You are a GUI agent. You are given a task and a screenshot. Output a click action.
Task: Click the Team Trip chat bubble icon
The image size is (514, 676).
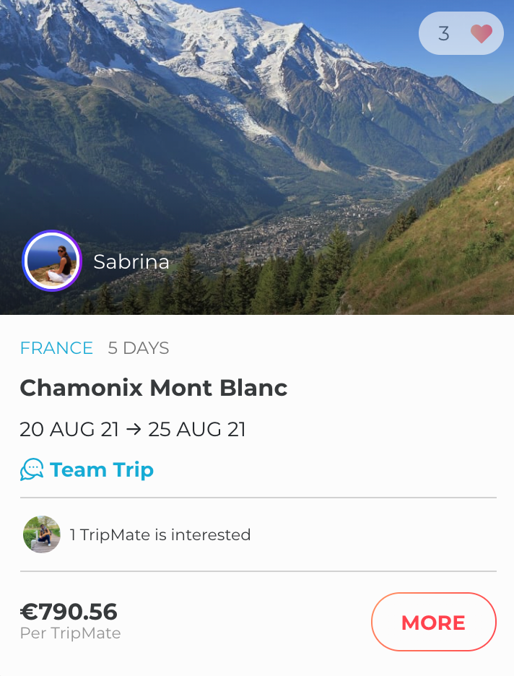[x=32, y=470]
